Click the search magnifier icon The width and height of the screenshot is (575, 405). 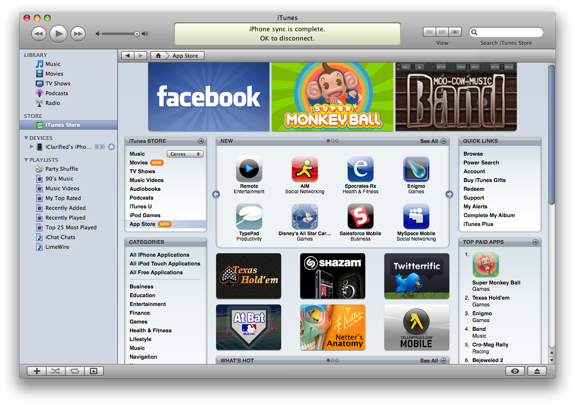point(474,32)
